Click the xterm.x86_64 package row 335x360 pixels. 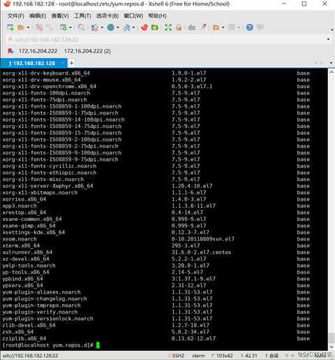pos(156,245)
